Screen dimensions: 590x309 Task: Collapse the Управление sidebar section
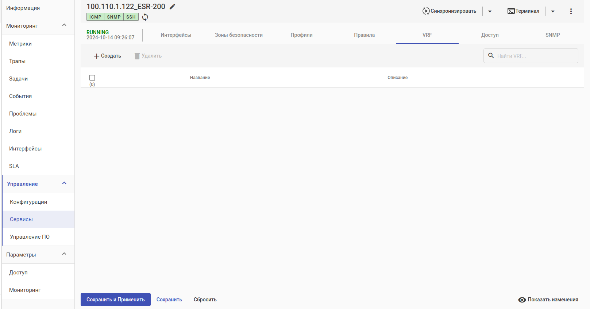tap(38, 184)
